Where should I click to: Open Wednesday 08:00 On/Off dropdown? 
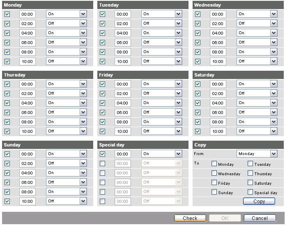(x=257, y=52)
